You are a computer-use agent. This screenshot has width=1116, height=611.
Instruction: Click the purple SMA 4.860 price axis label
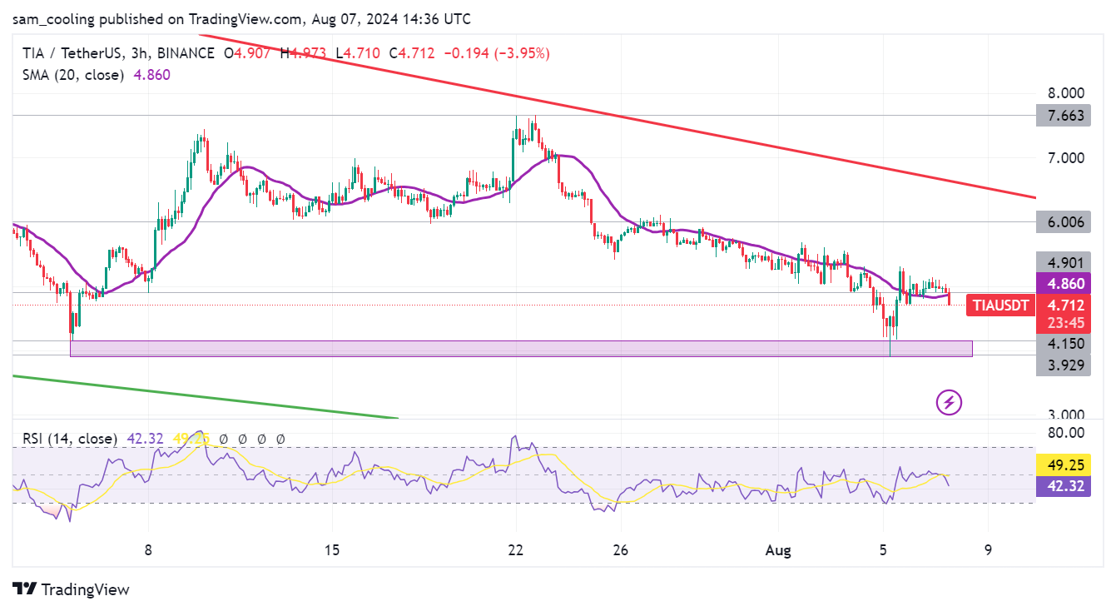[x=1063, y=284]
